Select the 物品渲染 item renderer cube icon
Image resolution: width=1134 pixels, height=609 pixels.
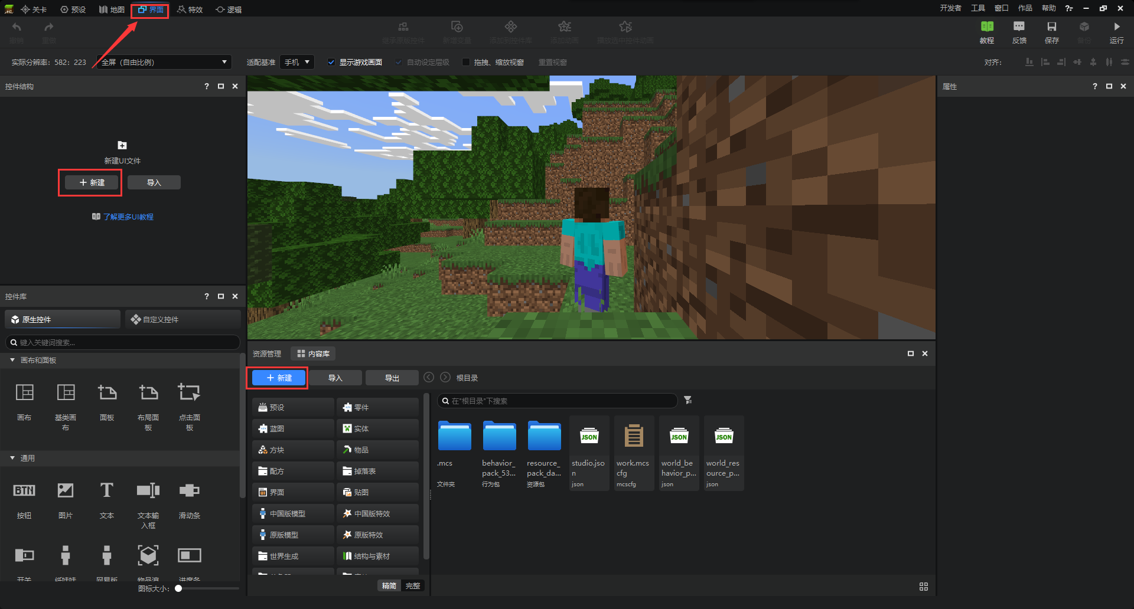pos(148,555)
